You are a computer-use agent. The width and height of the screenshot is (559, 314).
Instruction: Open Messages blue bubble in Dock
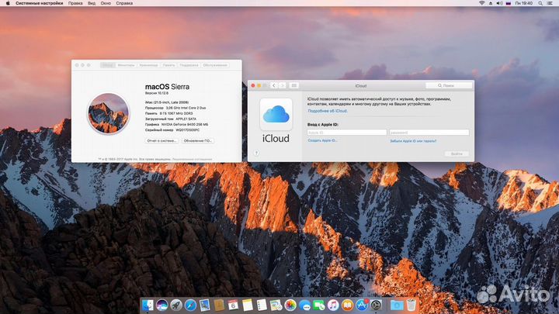[x=304, y=305]
